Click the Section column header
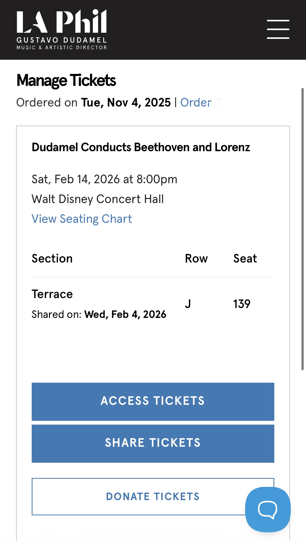The image size is (306, 541). (x=52, y=259)
